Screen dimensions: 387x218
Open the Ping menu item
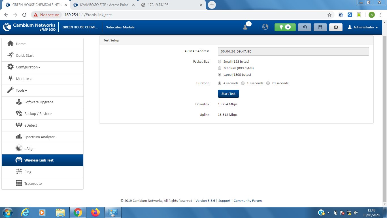tap(28, 172)
